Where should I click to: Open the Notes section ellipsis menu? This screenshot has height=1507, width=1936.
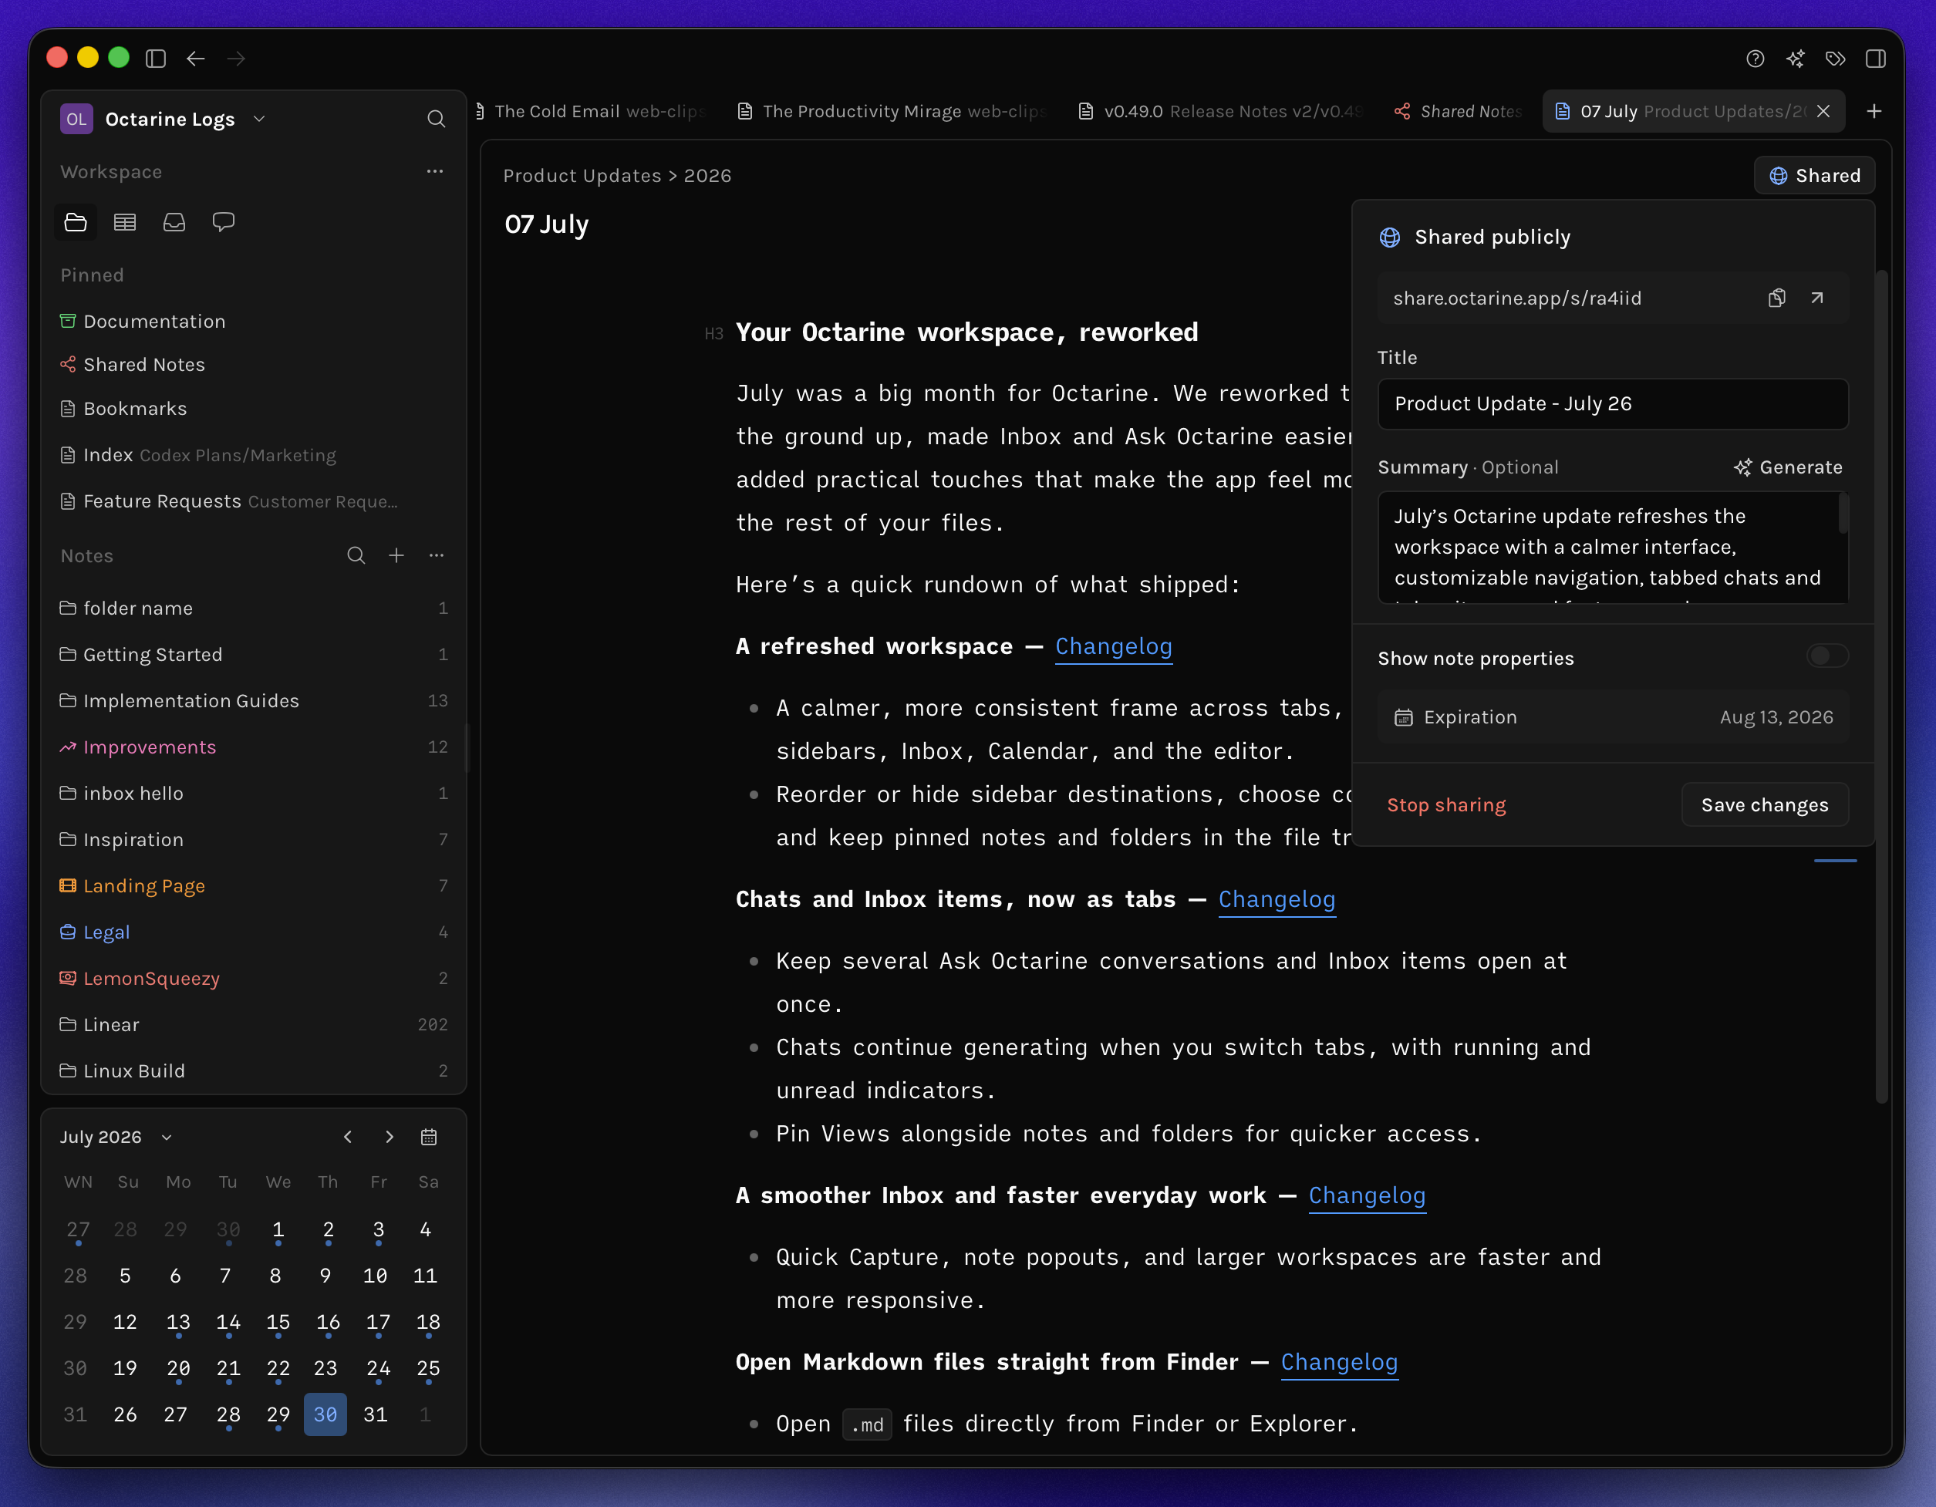coord(436,556)
